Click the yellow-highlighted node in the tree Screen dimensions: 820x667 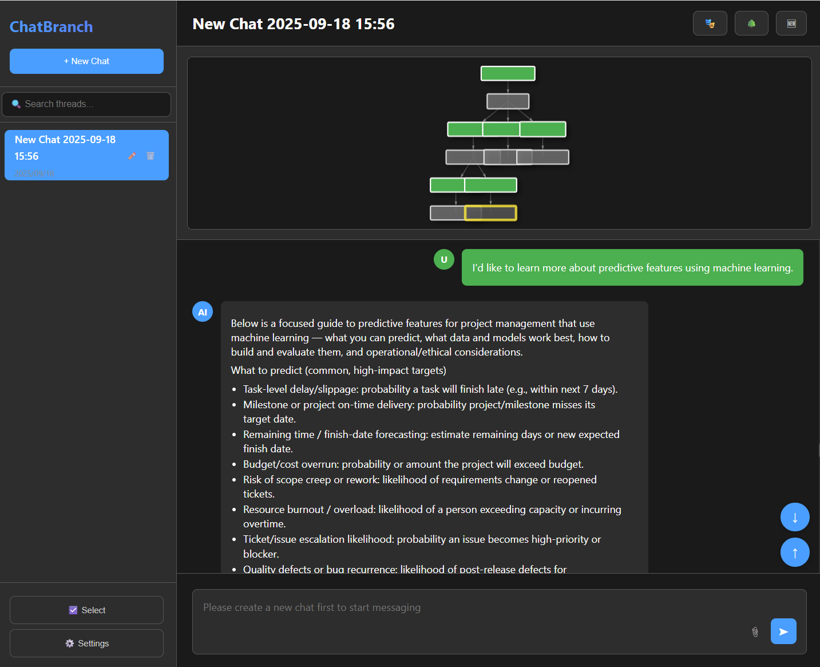[x=490, y=213]
